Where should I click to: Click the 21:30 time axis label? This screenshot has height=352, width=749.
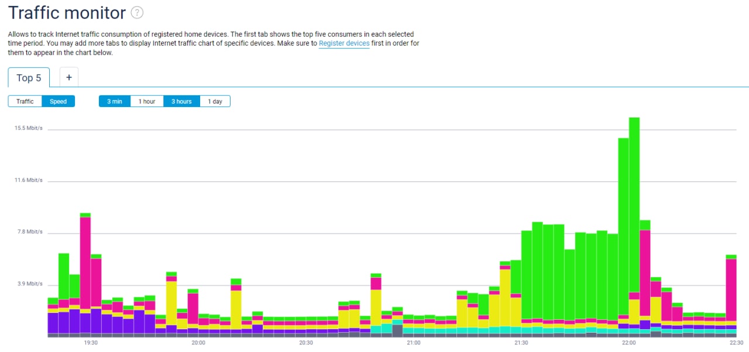coord(521,343)
